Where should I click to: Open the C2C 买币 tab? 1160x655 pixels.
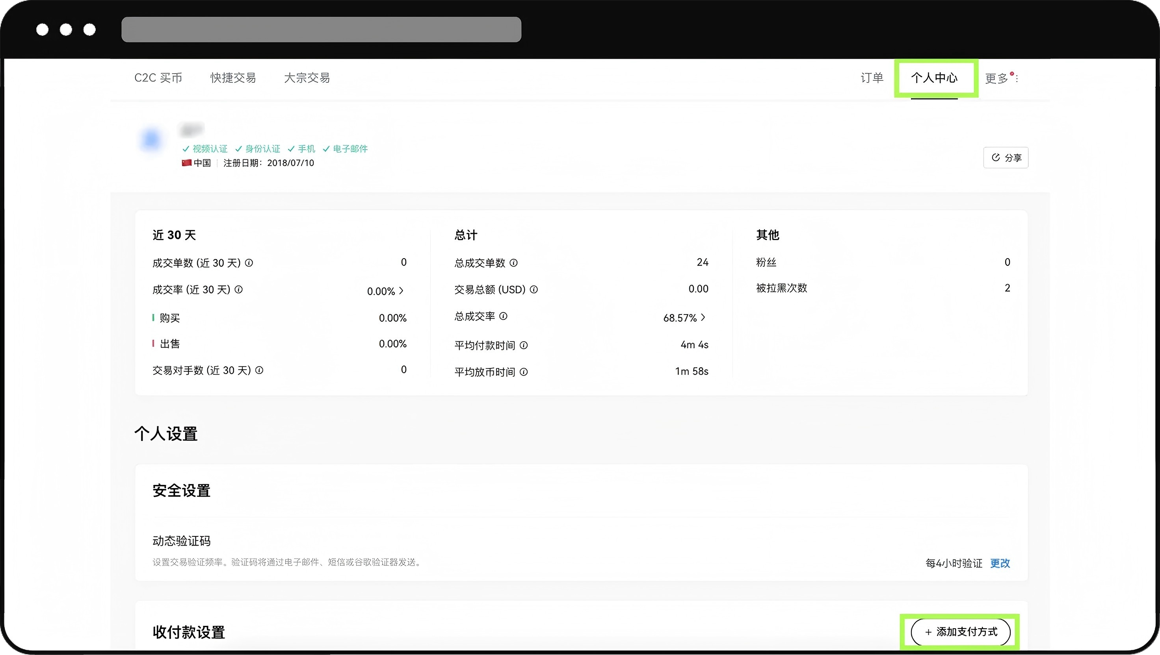coord(158,78)
